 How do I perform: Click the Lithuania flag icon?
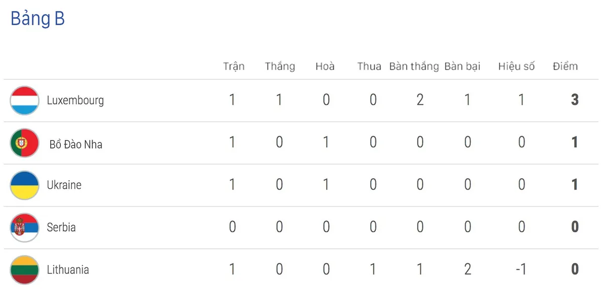pyautogui.click(x=24, y=270)
